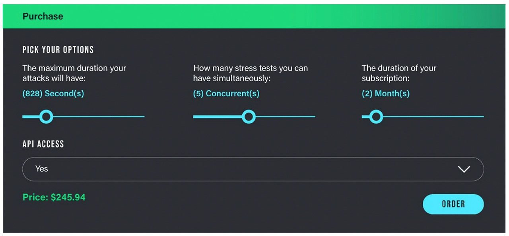Click the attack duration slider handle
Viewport: 509px width, 236px height.
click(x=47, y=116)
